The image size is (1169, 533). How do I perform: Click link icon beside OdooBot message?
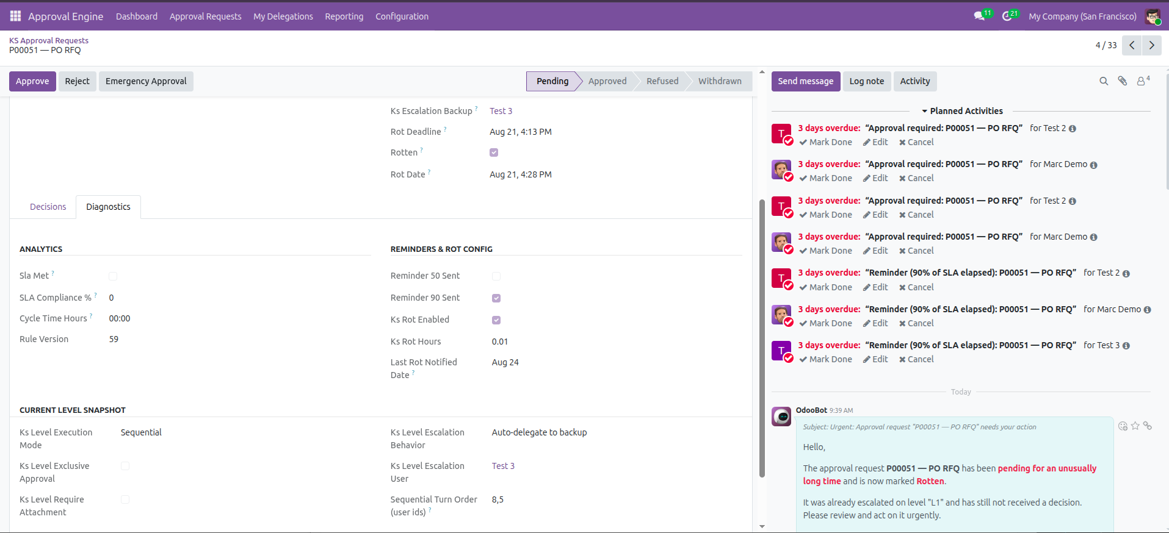(x=1148, y=426)
